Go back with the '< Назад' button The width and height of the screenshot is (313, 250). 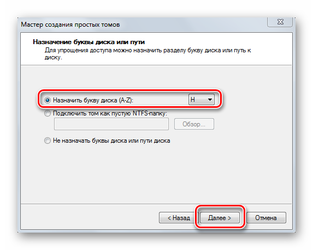(178, 218)
